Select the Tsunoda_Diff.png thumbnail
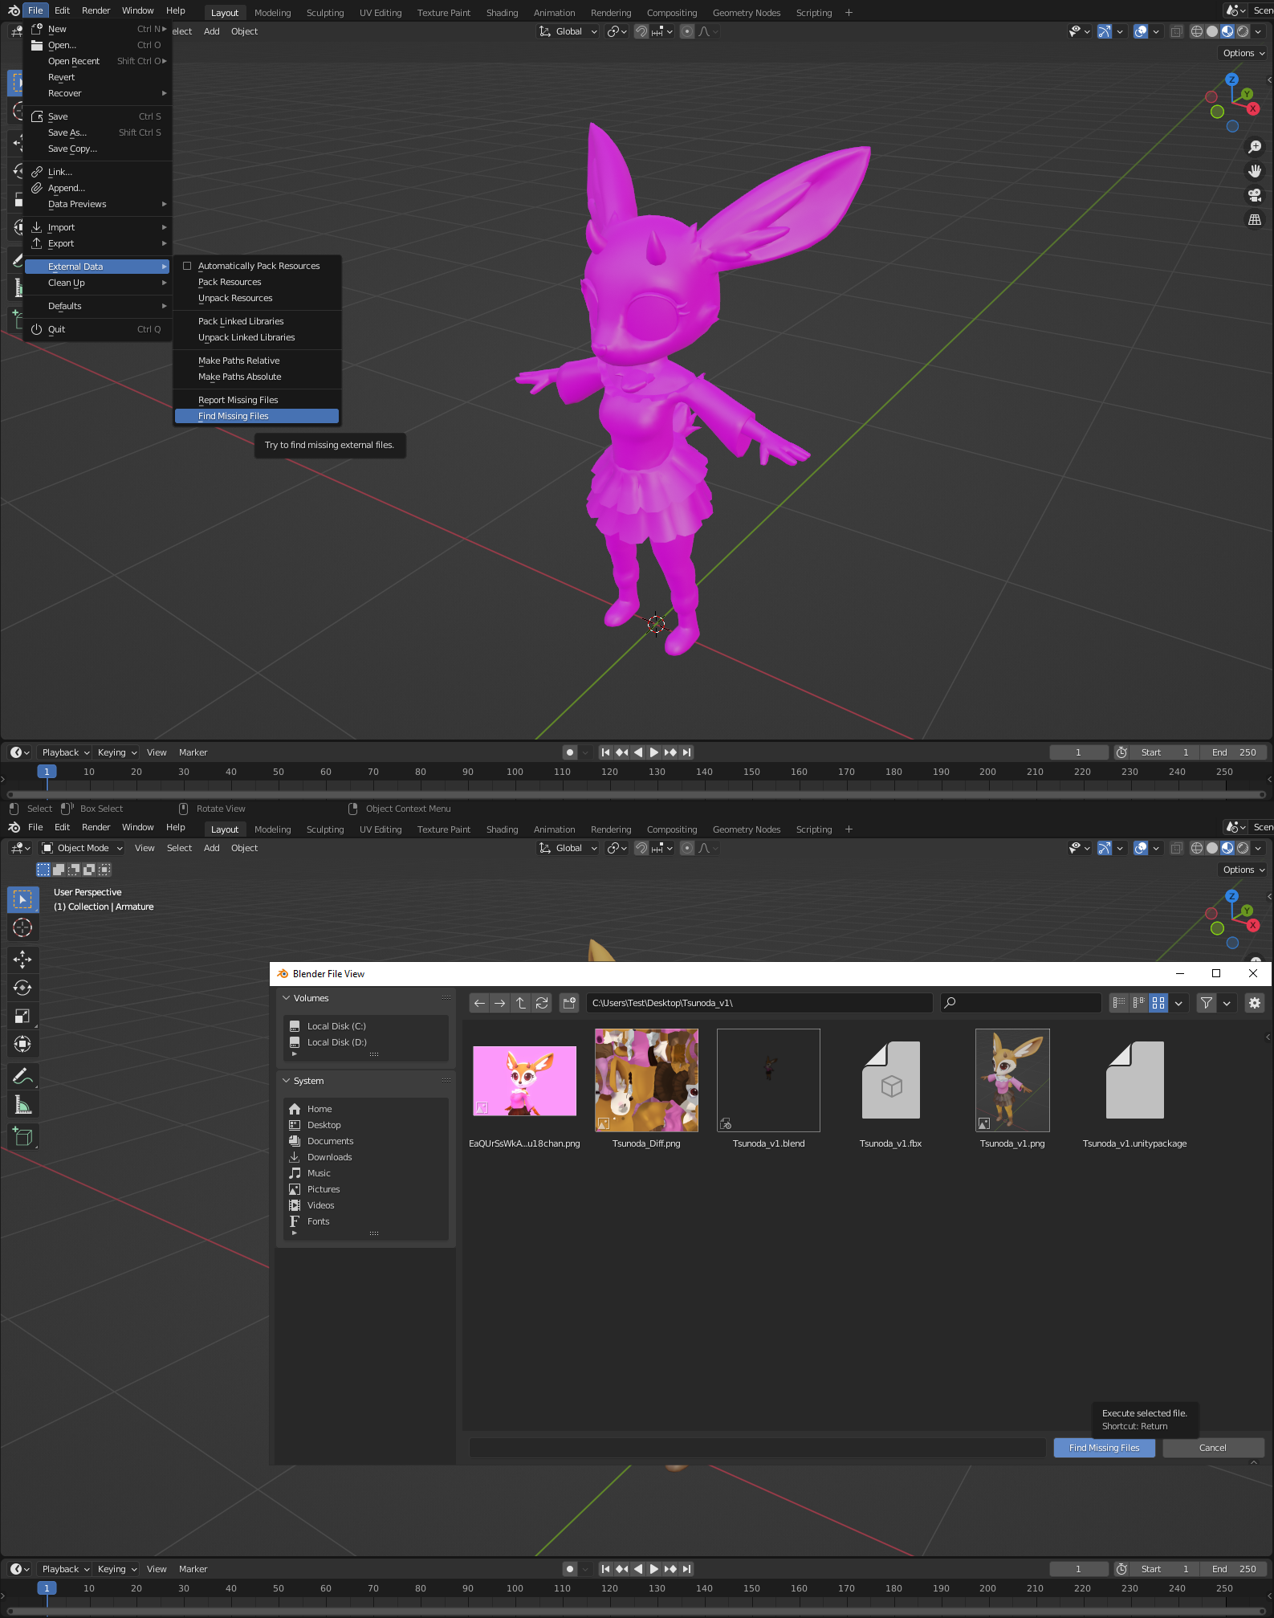1274x1618 pixels. [x=646, y=1081]
